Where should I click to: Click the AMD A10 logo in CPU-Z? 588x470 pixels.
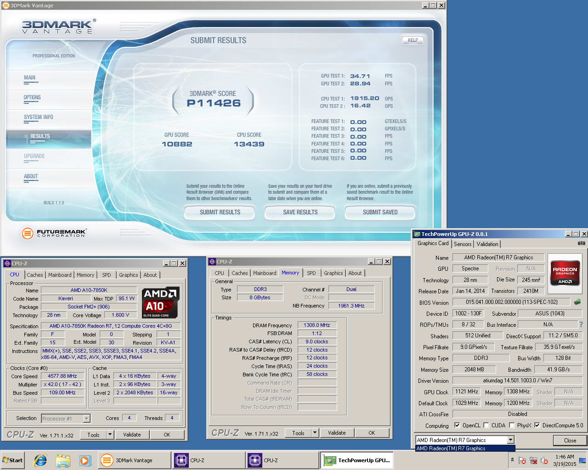(160, 302)
